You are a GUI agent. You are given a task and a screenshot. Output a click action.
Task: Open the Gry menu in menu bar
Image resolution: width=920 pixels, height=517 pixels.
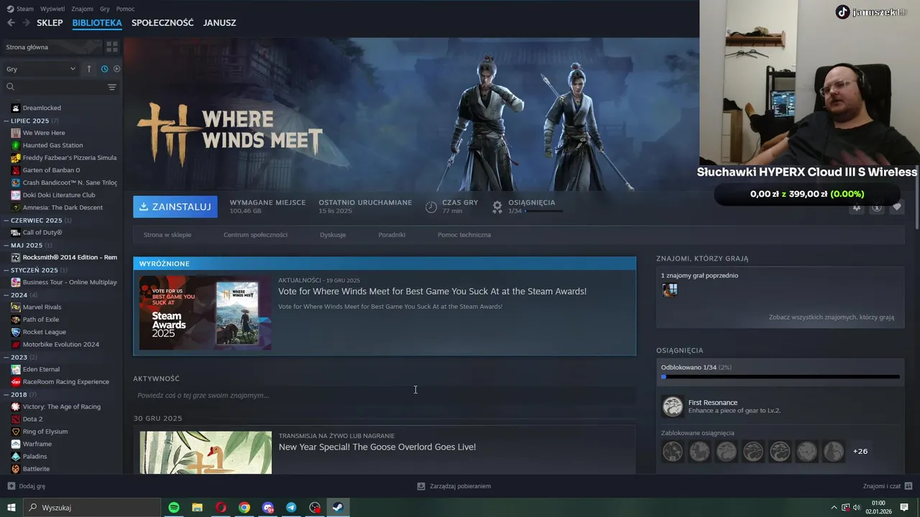pos(105,9)
